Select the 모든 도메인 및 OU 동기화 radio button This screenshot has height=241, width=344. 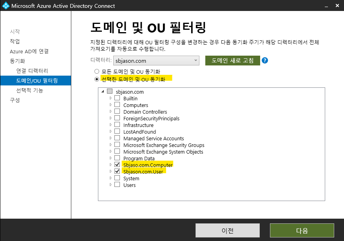[x=97, y=71]
